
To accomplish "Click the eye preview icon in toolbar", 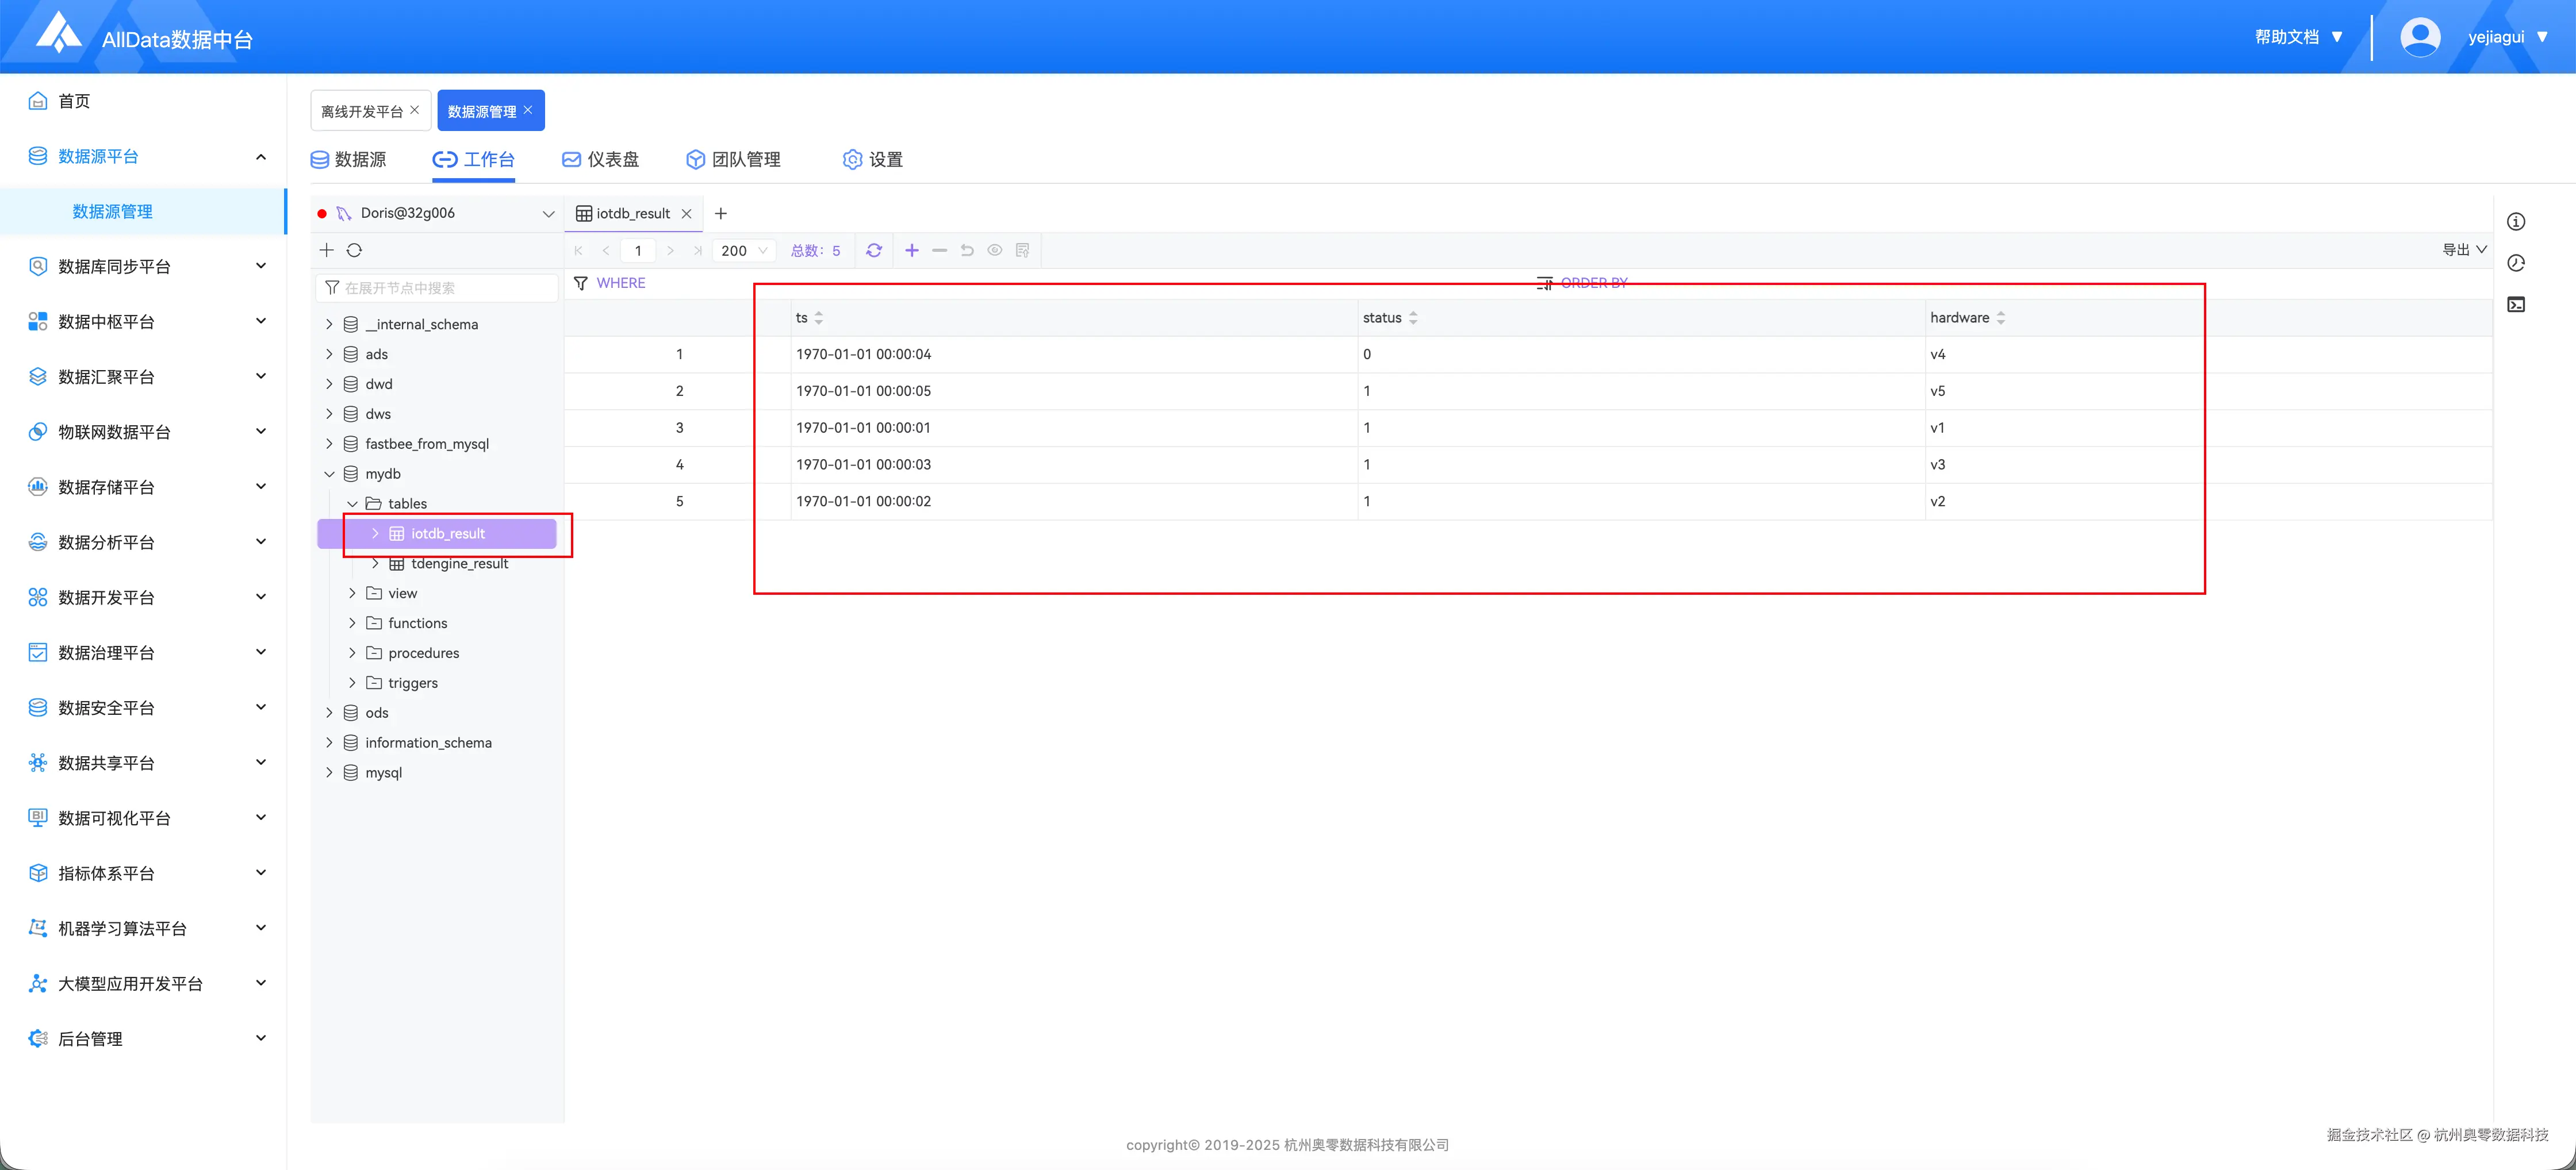I will (x=995, y=251).
